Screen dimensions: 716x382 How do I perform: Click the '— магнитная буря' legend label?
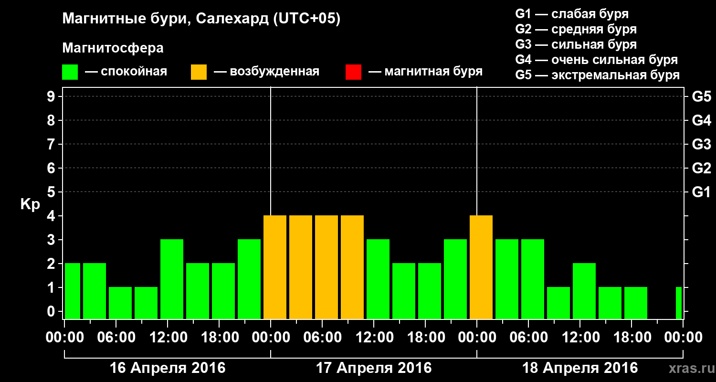[x=425, y=72]
